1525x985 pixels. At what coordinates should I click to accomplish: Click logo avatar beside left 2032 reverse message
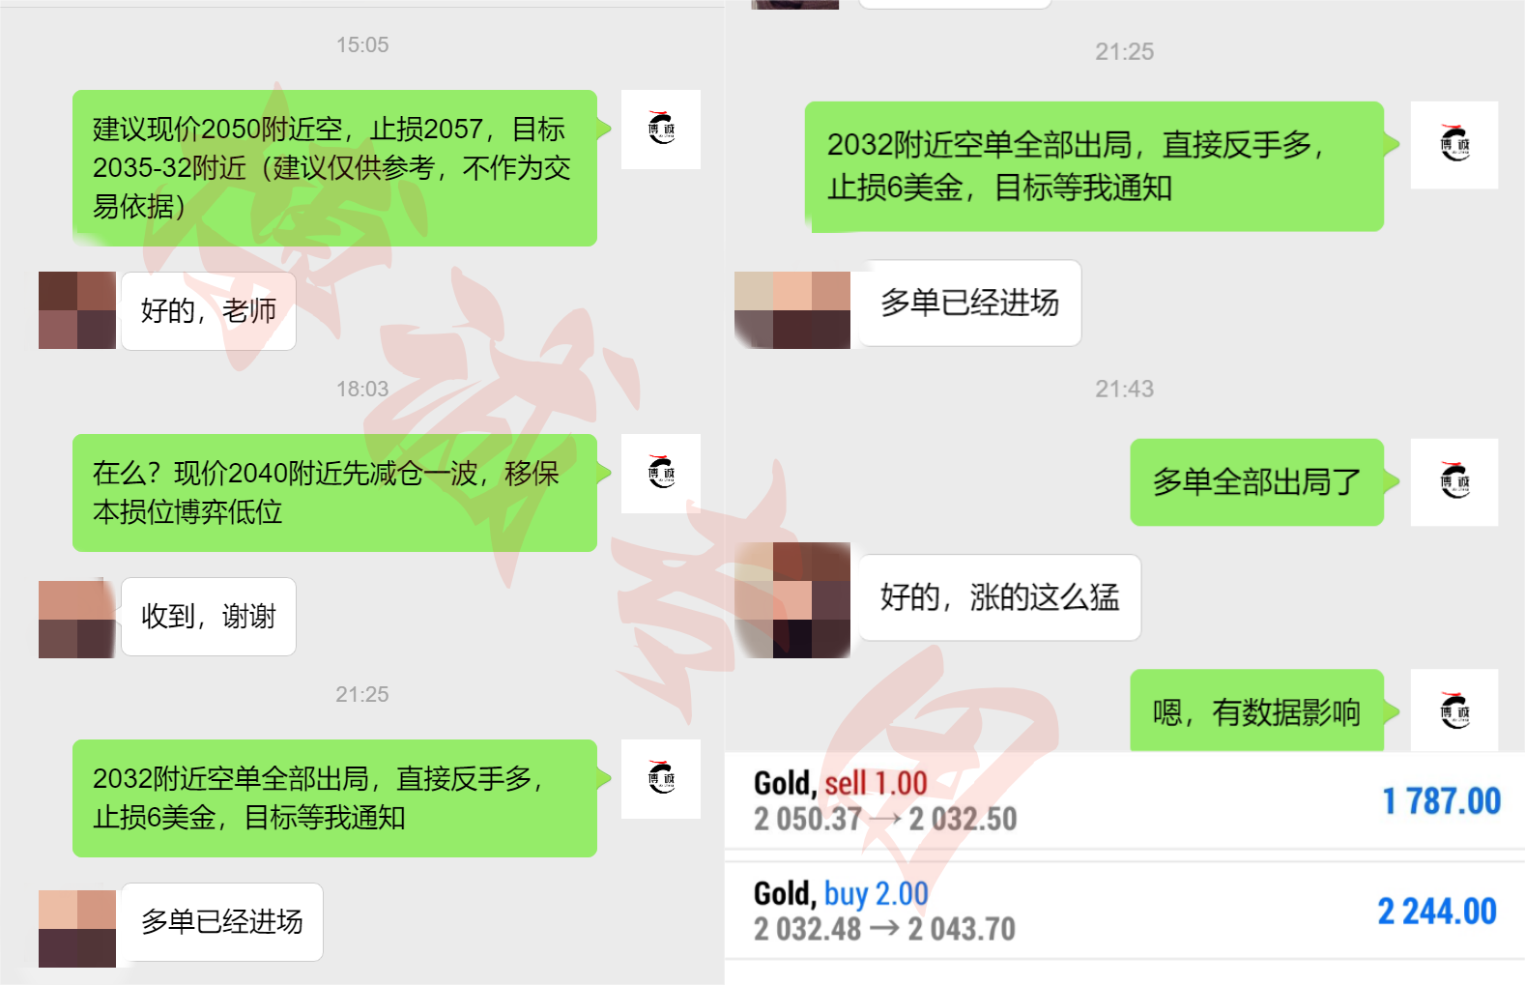(661, 779)
